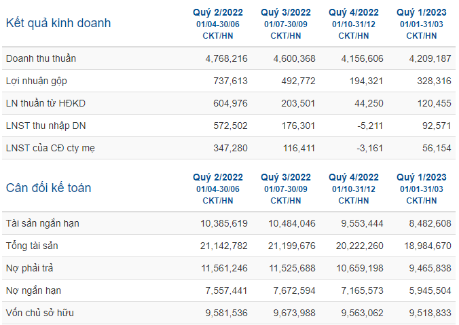The image size is (459, 325).
Task: Click the LNST của CĐ cty mẹ label
Action: [50, 149]
